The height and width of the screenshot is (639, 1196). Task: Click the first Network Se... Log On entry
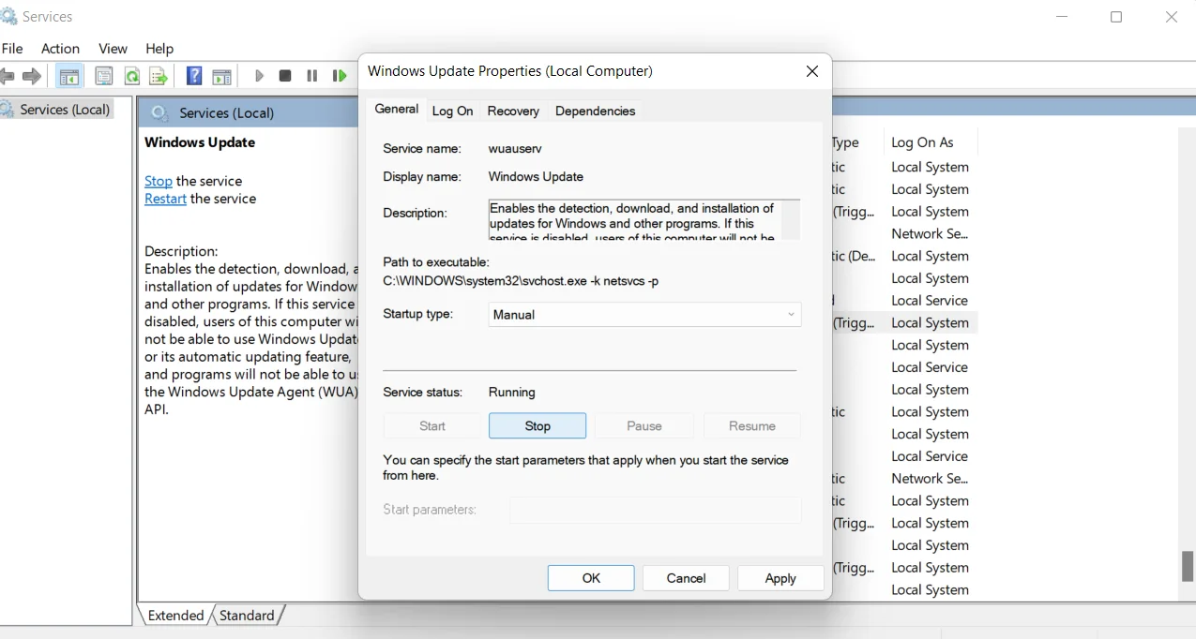[x=930, y=233]
